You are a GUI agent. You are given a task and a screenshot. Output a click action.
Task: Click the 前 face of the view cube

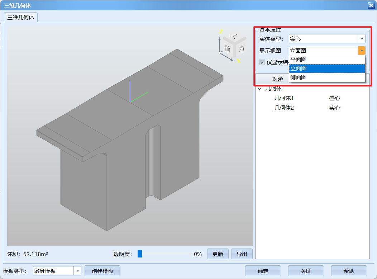click(228, 48)
